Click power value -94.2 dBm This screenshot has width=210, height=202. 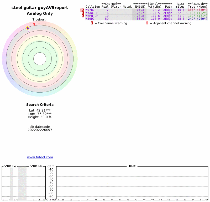pos(155,10)
